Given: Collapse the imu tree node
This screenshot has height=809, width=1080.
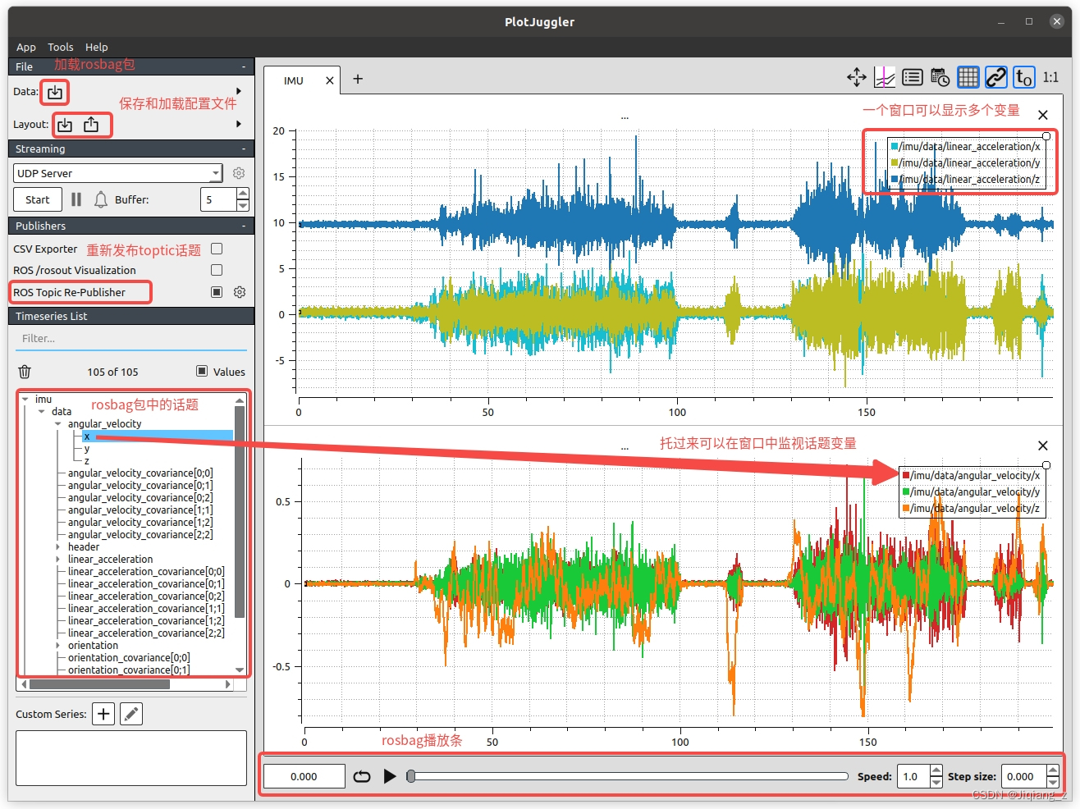Looking at the screenshot, I should coord(25,400).
